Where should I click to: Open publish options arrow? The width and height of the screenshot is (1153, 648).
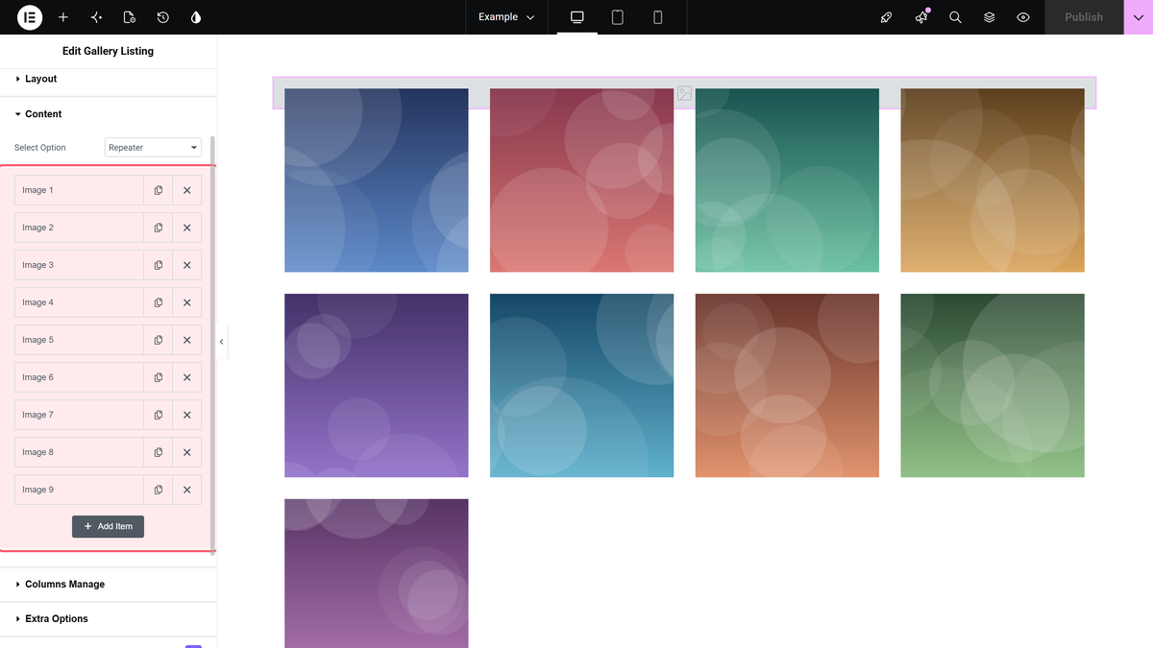1139,17
